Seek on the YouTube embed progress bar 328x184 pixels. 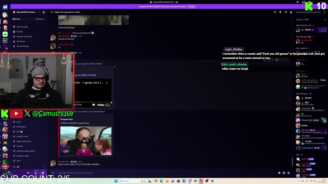tap(92, 102)
